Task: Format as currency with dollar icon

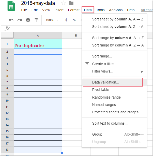Action: (x=66, y=20)
